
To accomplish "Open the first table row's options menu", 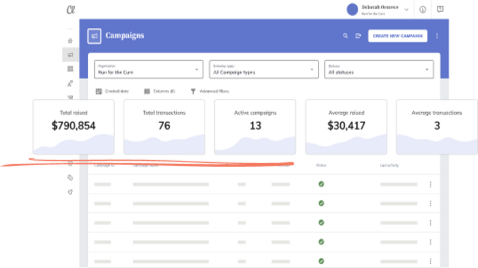I will click(x=430, y=184).
